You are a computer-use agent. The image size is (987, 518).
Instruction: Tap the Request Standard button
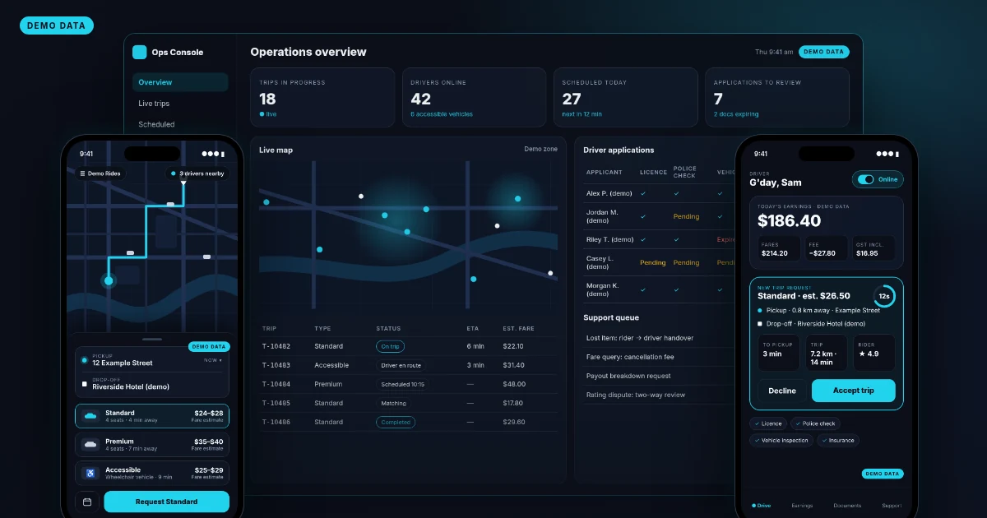tap(167, 502)
